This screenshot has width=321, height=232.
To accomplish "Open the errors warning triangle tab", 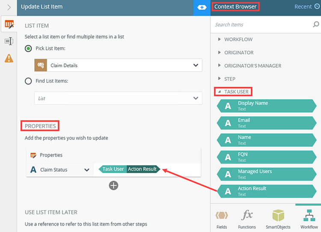I will pos(9,58).
